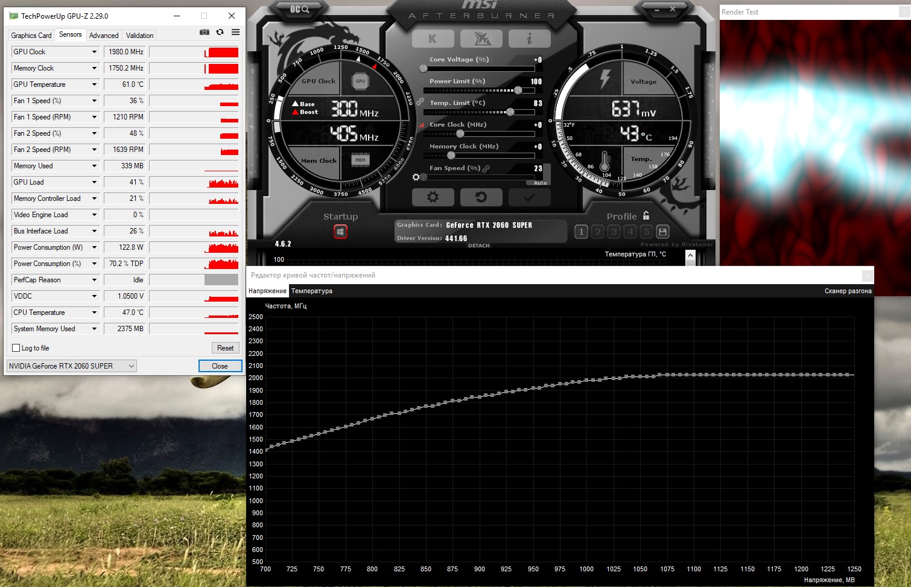Expand GPU Temperature sensor dropdown

[94, 84]
